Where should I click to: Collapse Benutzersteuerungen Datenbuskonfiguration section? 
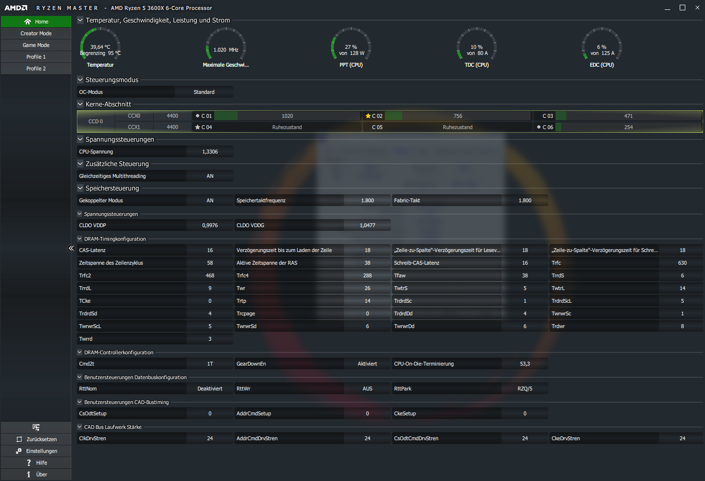[x=80, y=377]
